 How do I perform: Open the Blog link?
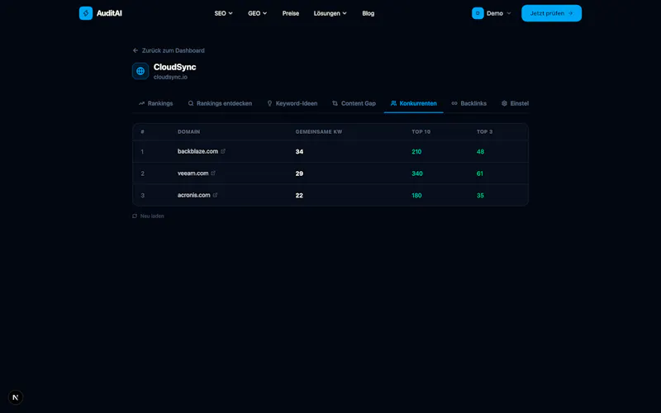pyautogui.click(x=368, y=13)
